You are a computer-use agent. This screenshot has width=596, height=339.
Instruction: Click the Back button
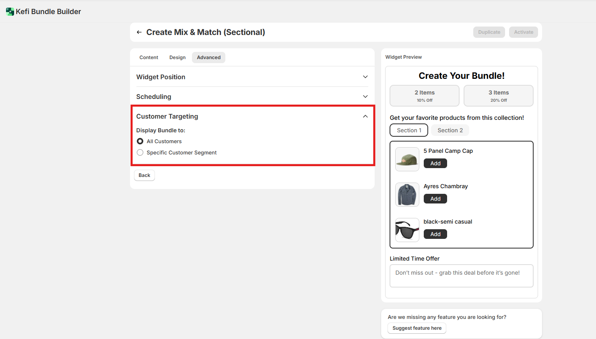(x=144, y=175)
